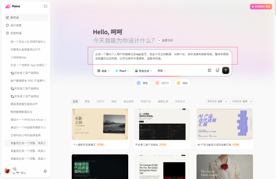
Task: Select the 网站 gallery tab
Action: pos(114,101)
